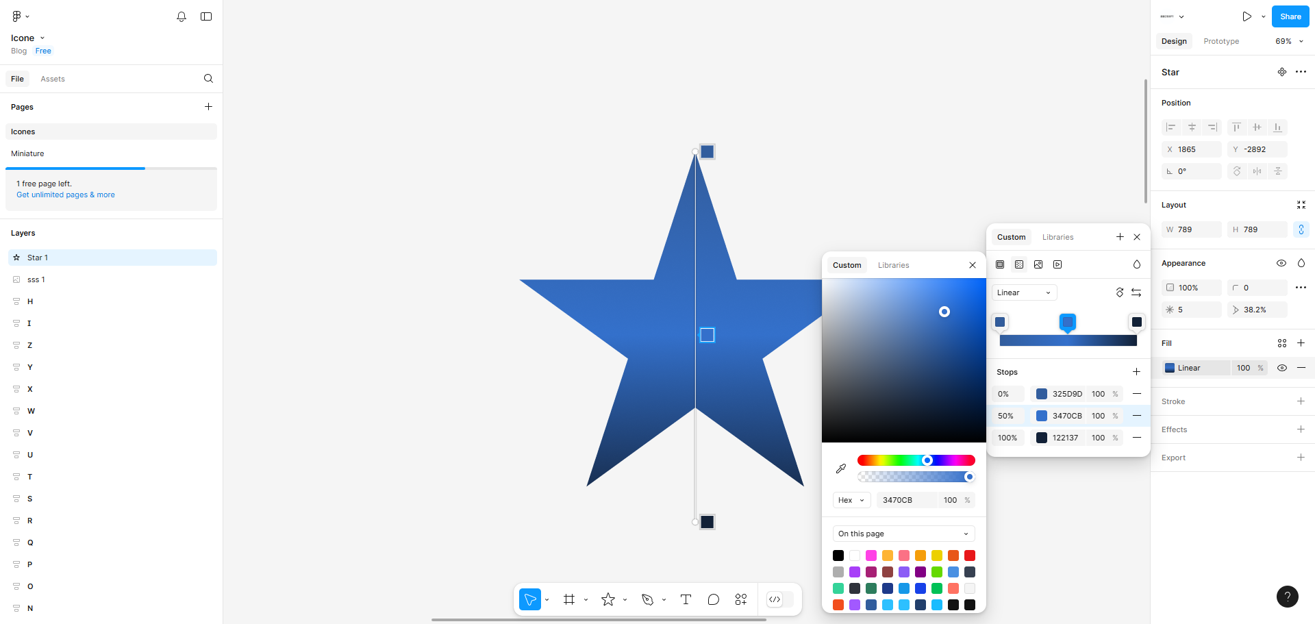This screenshot has width=1315, height=624.
Task: Select the Frame tool
Action: click(x=569, y=599)
